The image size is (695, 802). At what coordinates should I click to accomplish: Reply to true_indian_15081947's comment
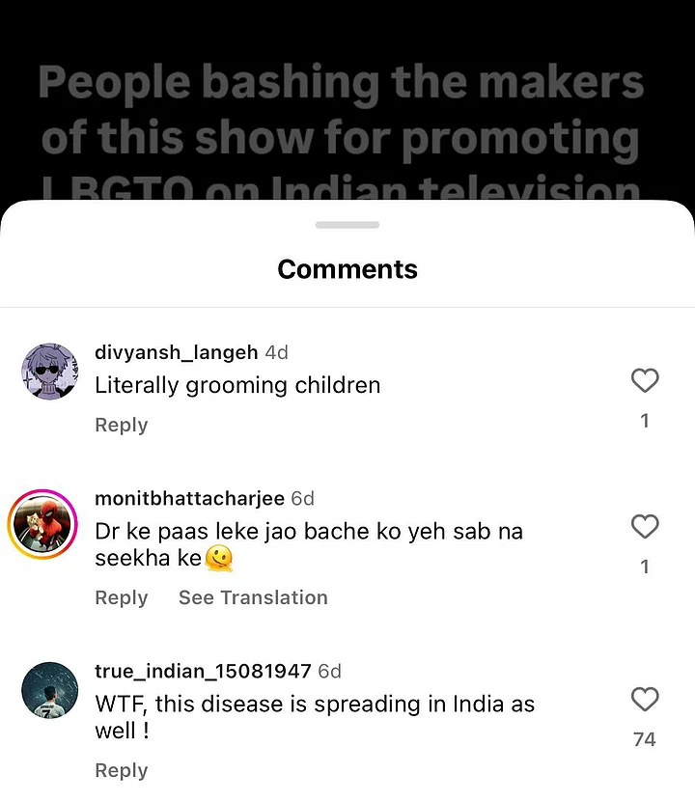pyautogui.click(x=122, y=770)
